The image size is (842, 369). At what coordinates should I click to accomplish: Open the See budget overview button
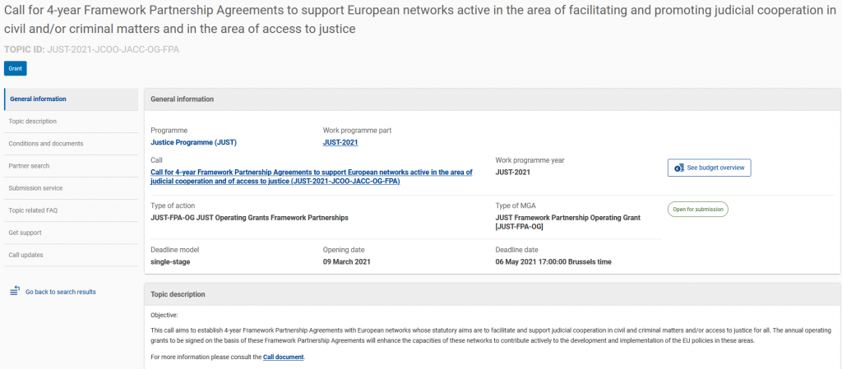point(709,168)
